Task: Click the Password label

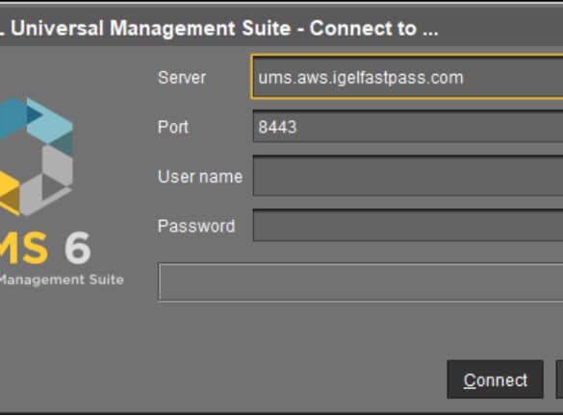Action: pyautogui.click(x=196, y=226)
